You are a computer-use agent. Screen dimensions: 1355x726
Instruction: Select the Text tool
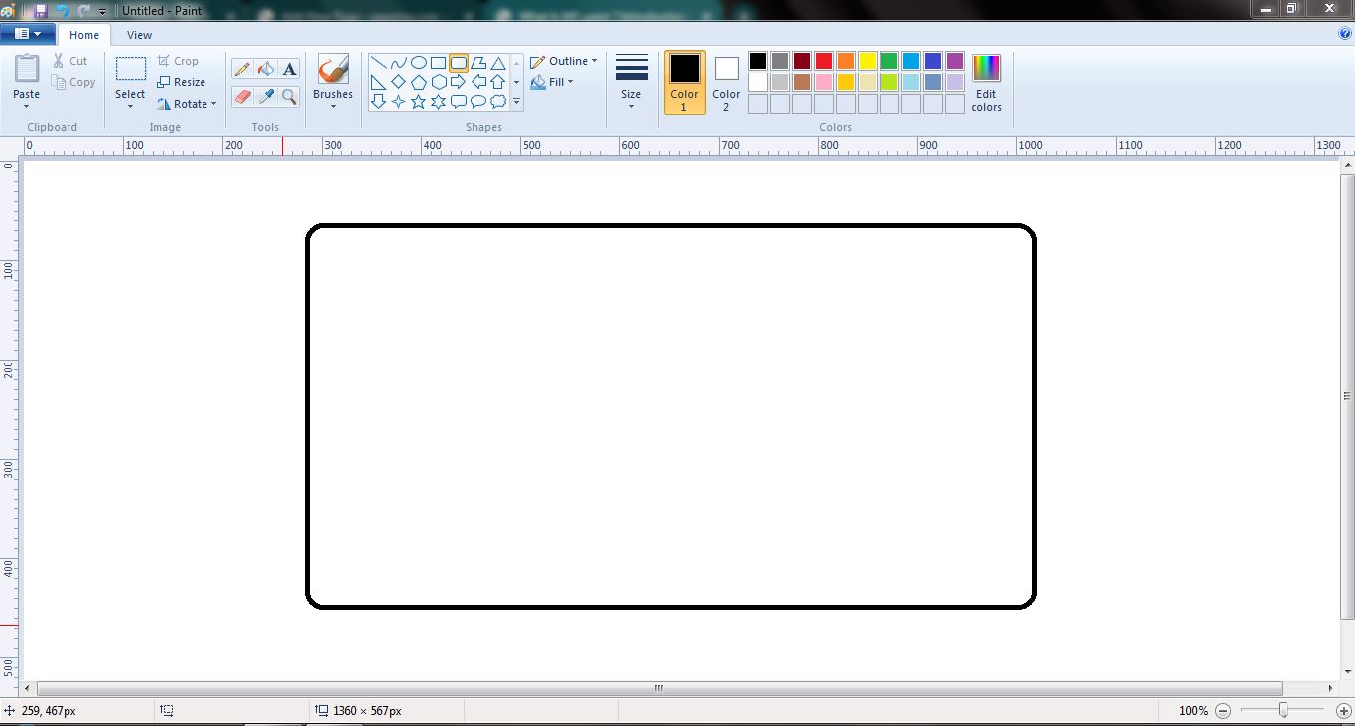click(288, 69)
